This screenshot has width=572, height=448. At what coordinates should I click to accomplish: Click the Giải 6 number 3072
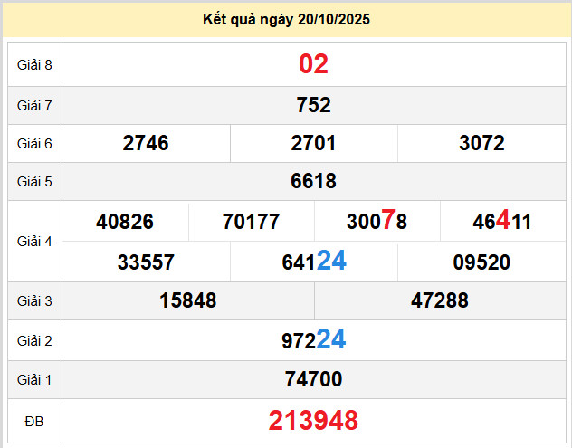481,143
